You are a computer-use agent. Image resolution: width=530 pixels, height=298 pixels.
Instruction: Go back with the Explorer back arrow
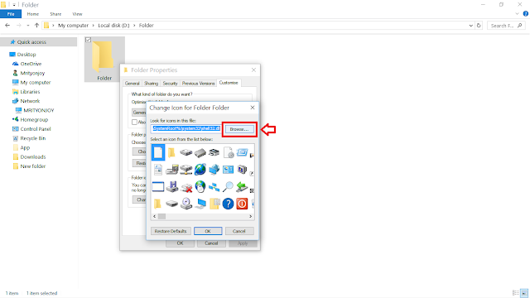[7, 26]
